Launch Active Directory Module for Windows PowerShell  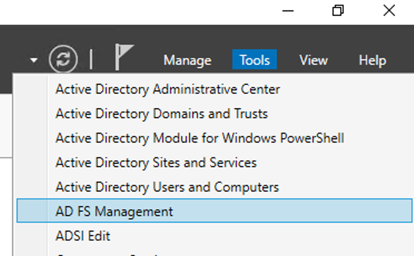click(x=214, y=138)
